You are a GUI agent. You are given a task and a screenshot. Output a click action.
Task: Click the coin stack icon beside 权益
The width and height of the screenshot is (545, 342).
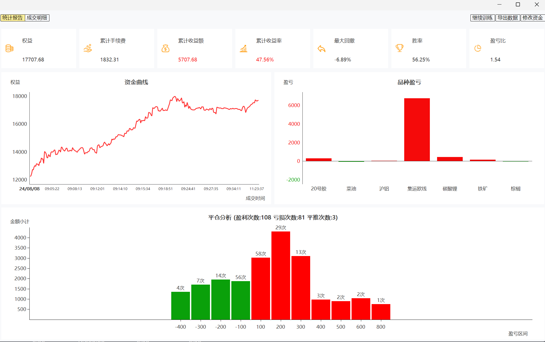[9, 48]
